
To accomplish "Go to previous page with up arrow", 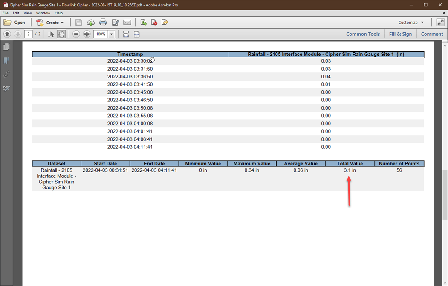I will coord(7,34).
